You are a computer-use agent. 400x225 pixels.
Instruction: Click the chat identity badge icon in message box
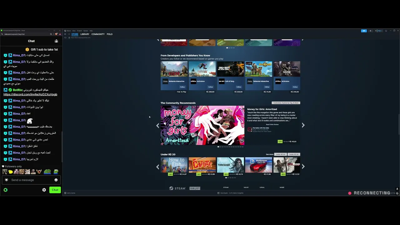pyautogui.click(x=6, y=180)
